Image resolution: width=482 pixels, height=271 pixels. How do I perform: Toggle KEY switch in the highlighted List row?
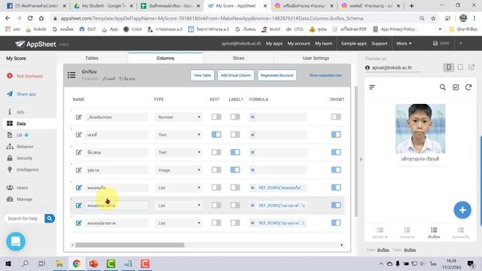click(216, 206)
